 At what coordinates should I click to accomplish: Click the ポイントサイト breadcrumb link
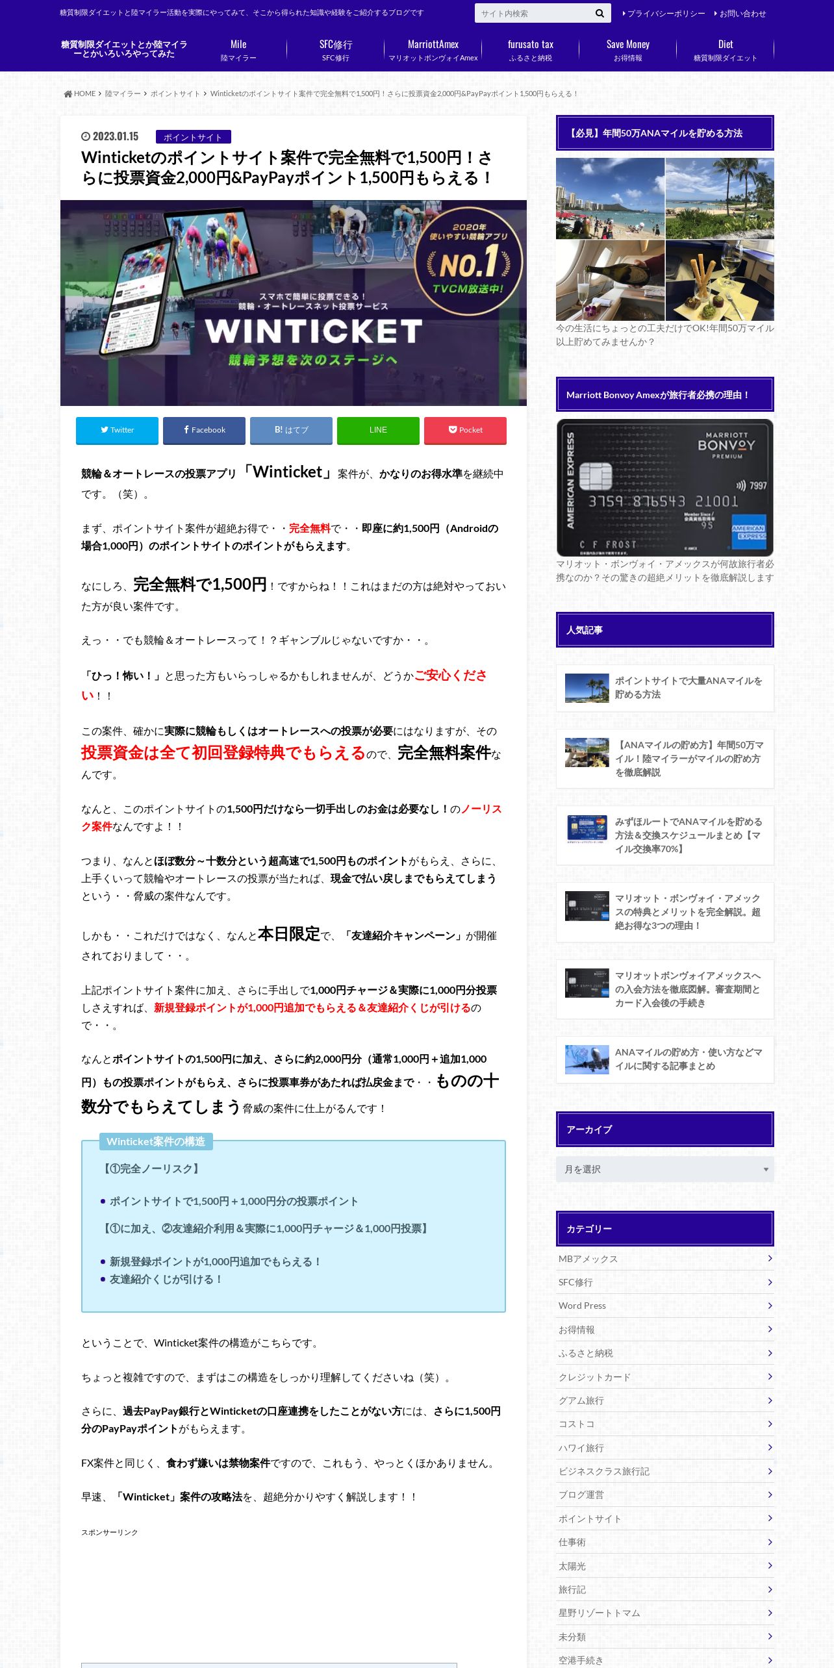175,94
